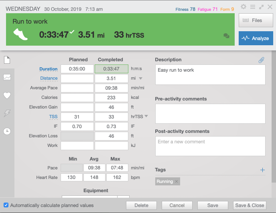Click Save & Close button
The width and height of the screenshot is (276, 213).
click(x=250, y=205)
